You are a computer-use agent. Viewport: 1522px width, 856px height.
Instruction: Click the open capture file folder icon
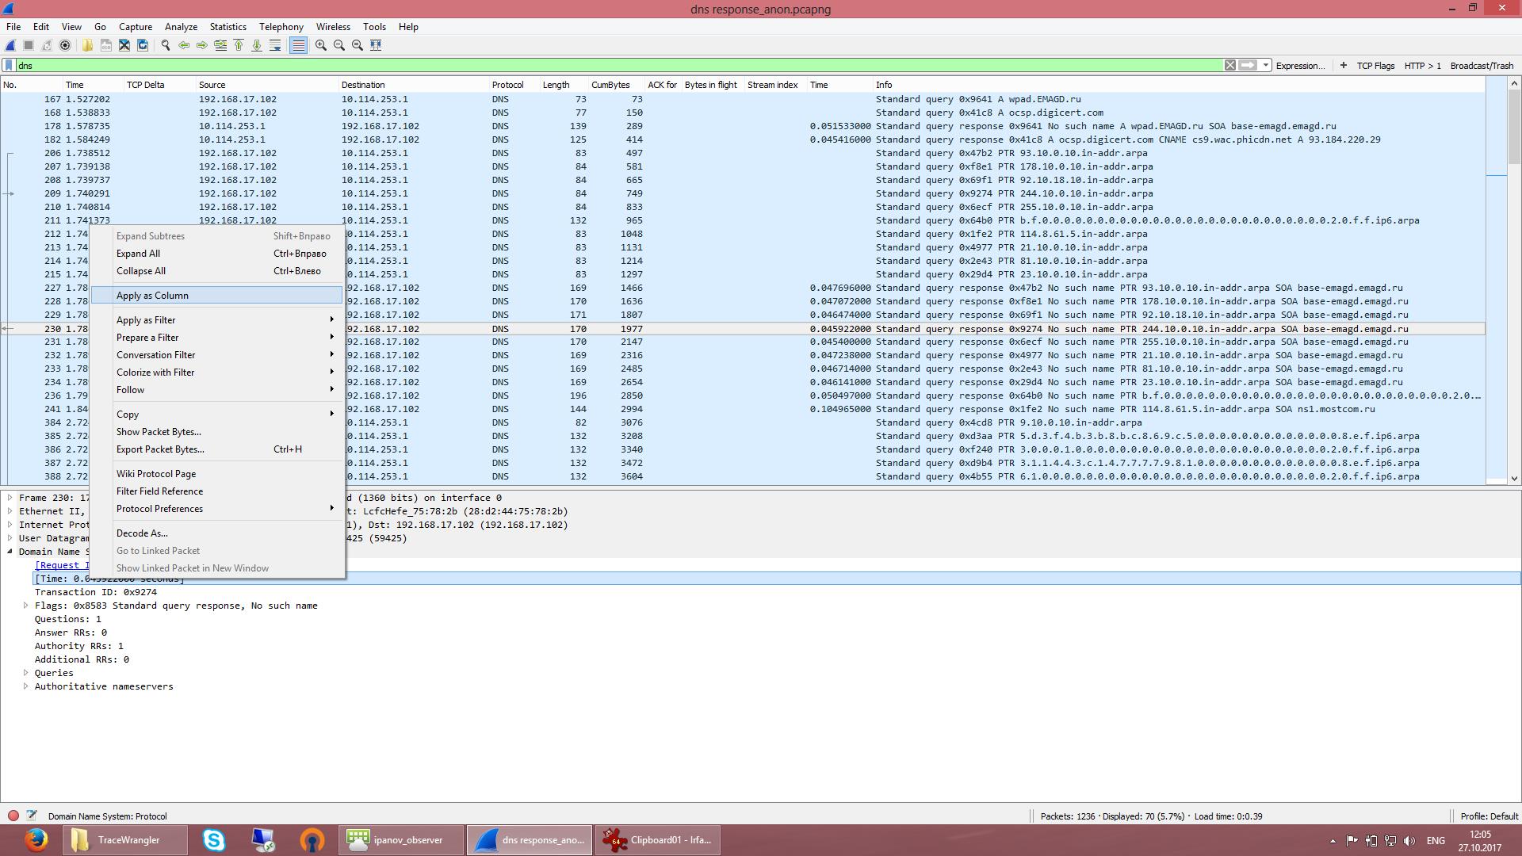pos(87,45)
